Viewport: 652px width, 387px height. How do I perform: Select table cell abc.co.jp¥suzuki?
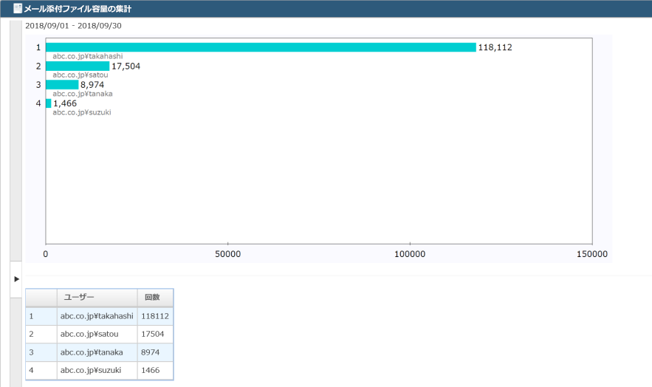(97, 370)
